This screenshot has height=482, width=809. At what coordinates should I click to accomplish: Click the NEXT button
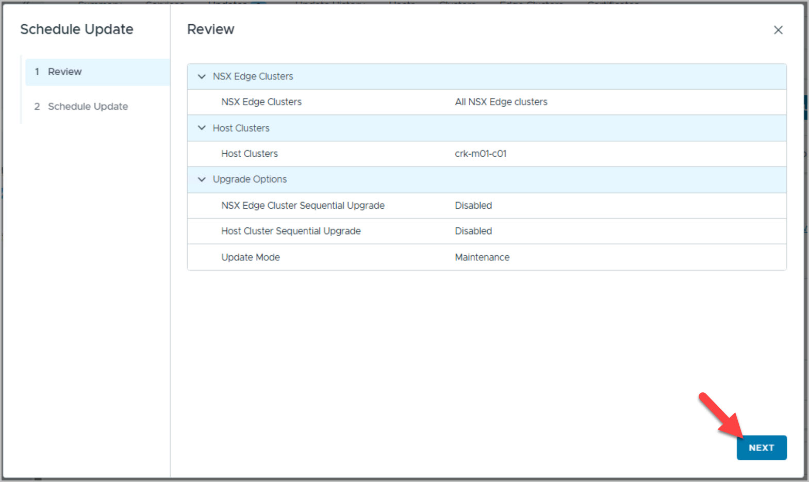[761, 447]
